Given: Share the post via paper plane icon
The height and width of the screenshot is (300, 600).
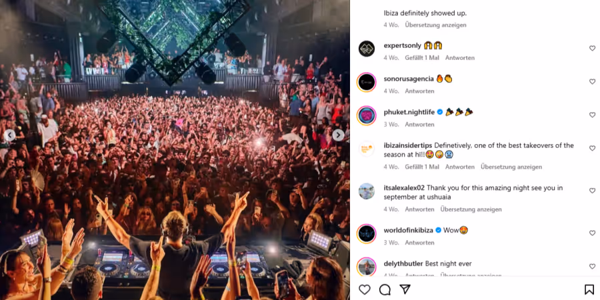Looking at the screenshot, I should (405, 289).
